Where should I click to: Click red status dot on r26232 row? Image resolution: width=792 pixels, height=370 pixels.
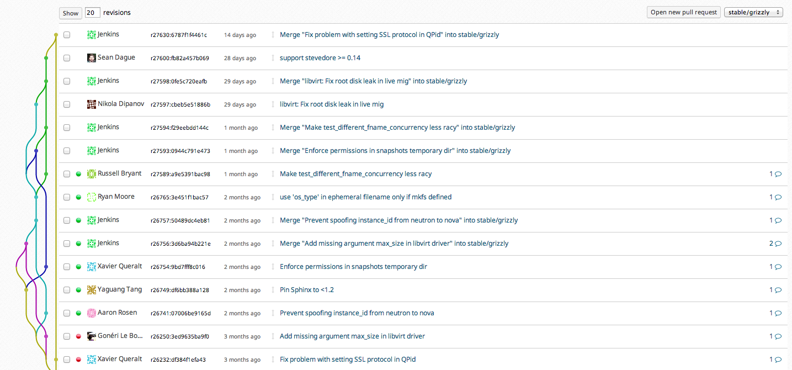[78, 360]
